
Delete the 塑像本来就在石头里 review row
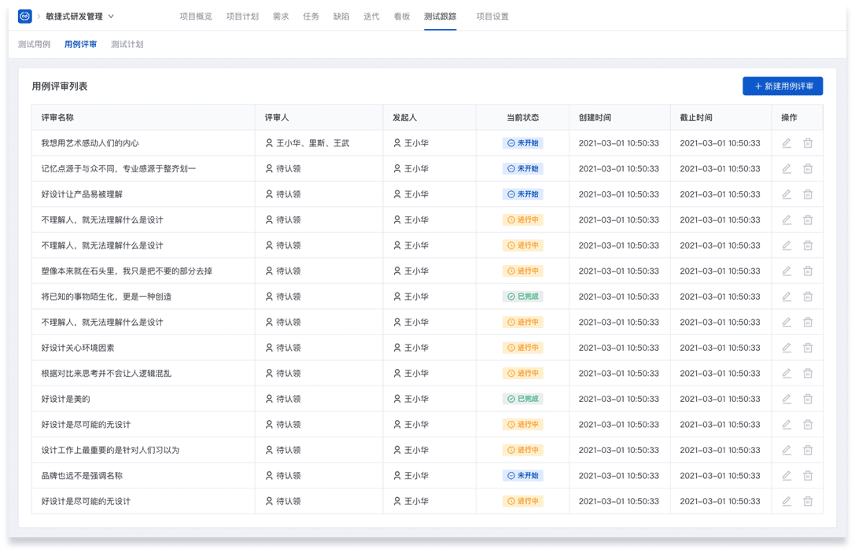808,271
